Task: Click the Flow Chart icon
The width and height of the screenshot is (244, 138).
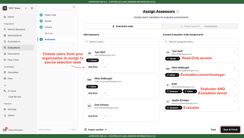Action: (x=5, y=60)
